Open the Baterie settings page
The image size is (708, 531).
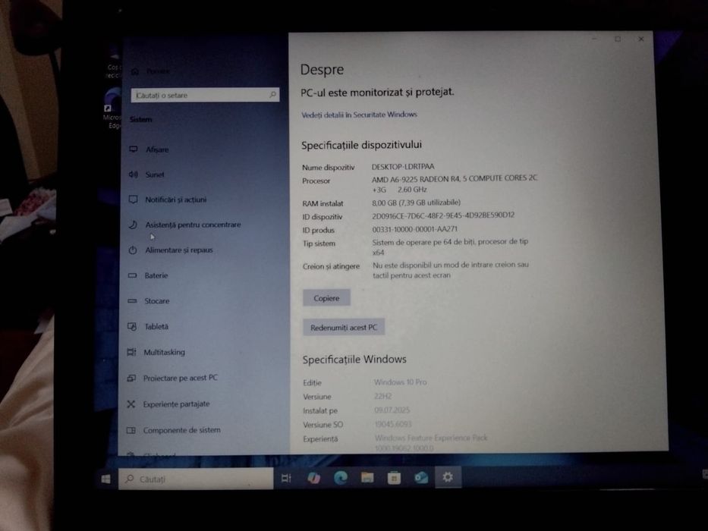pyautogui.click(x=156, y=275)
